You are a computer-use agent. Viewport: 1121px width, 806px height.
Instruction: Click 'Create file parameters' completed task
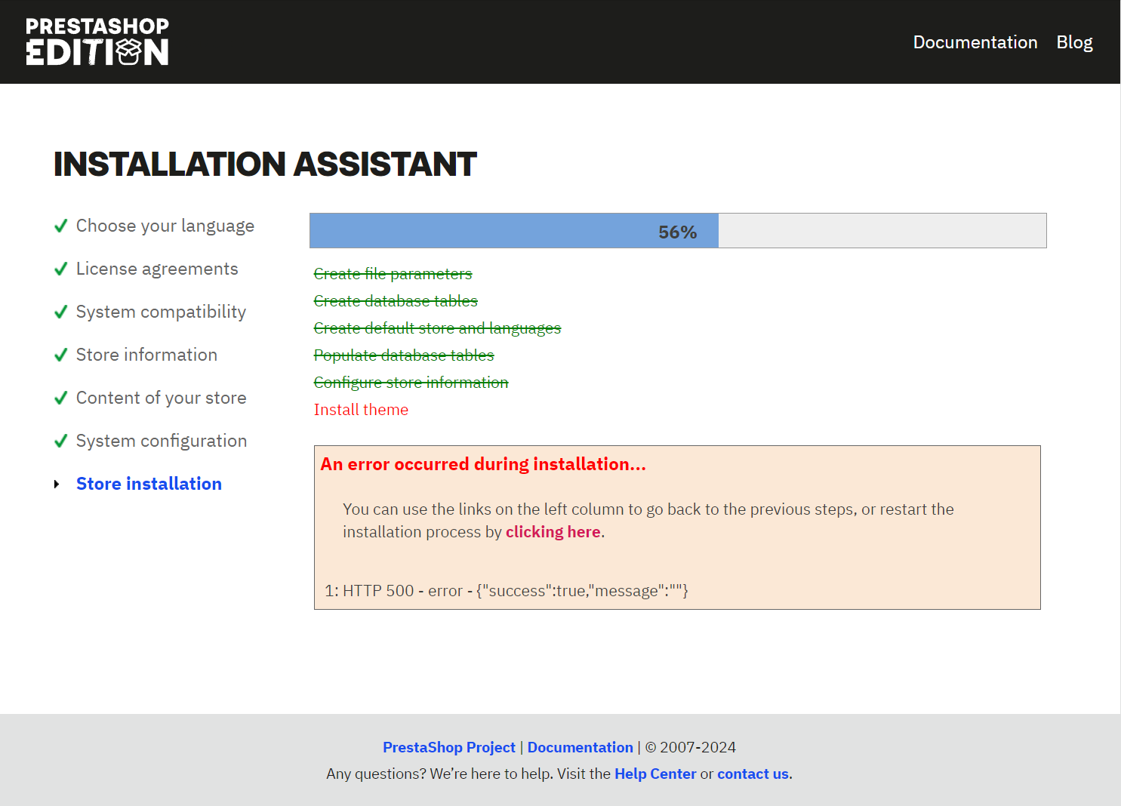tap(393, 273)
